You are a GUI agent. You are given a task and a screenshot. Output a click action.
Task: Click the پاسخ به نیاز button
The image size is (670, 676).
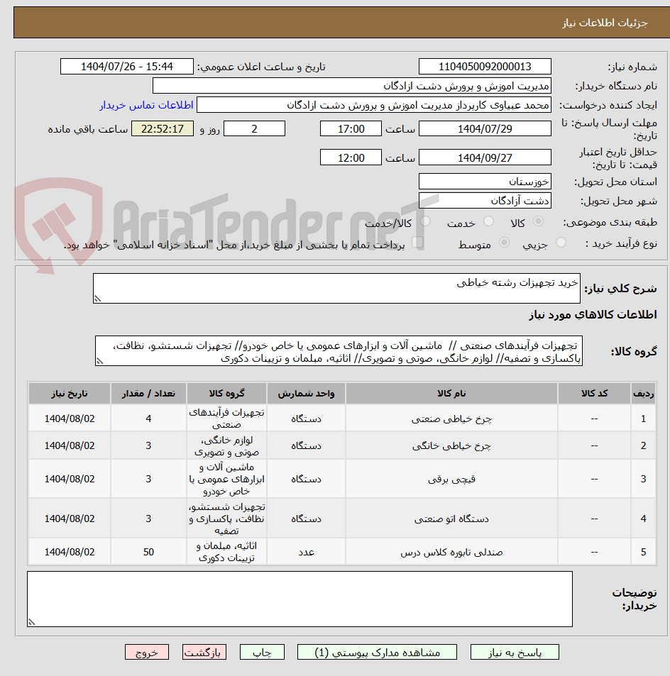pos(515,651)
